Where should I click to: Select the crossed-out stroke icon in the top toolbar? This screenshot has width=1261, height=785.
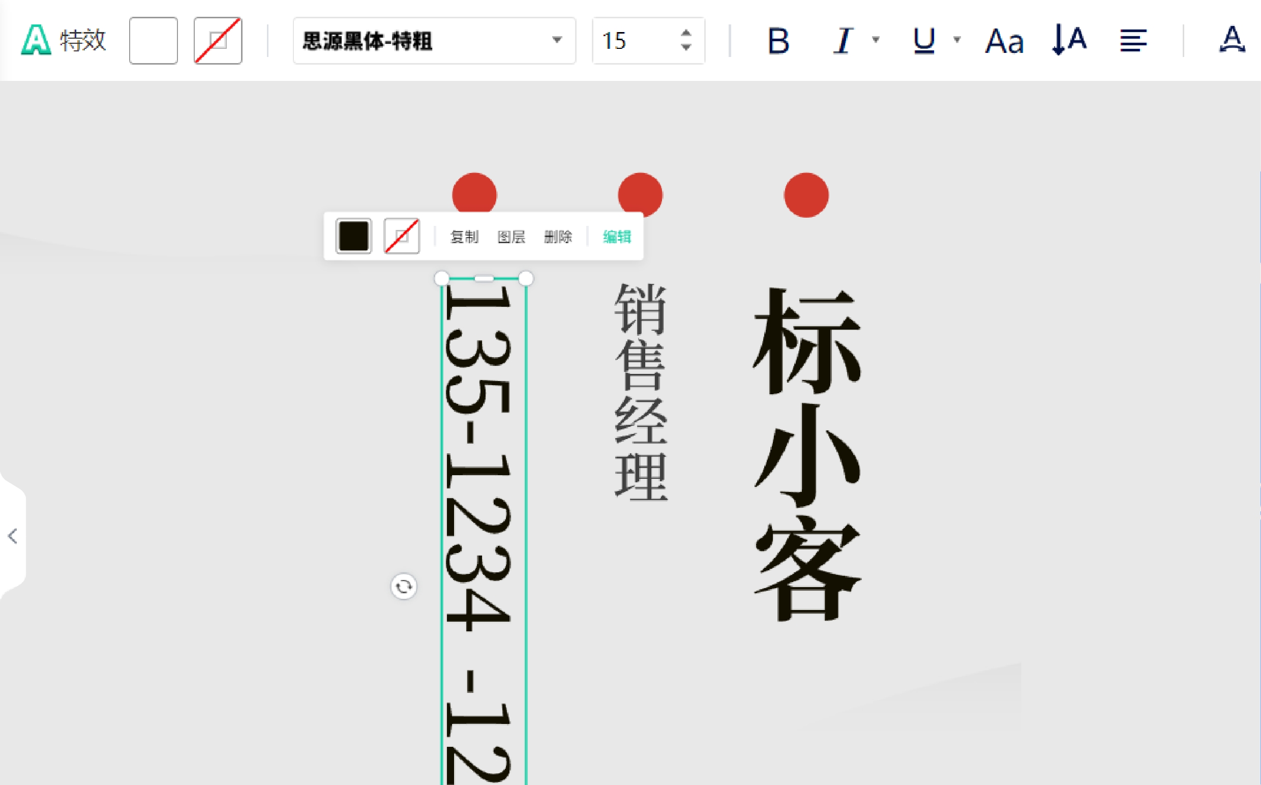click(218, 41)
